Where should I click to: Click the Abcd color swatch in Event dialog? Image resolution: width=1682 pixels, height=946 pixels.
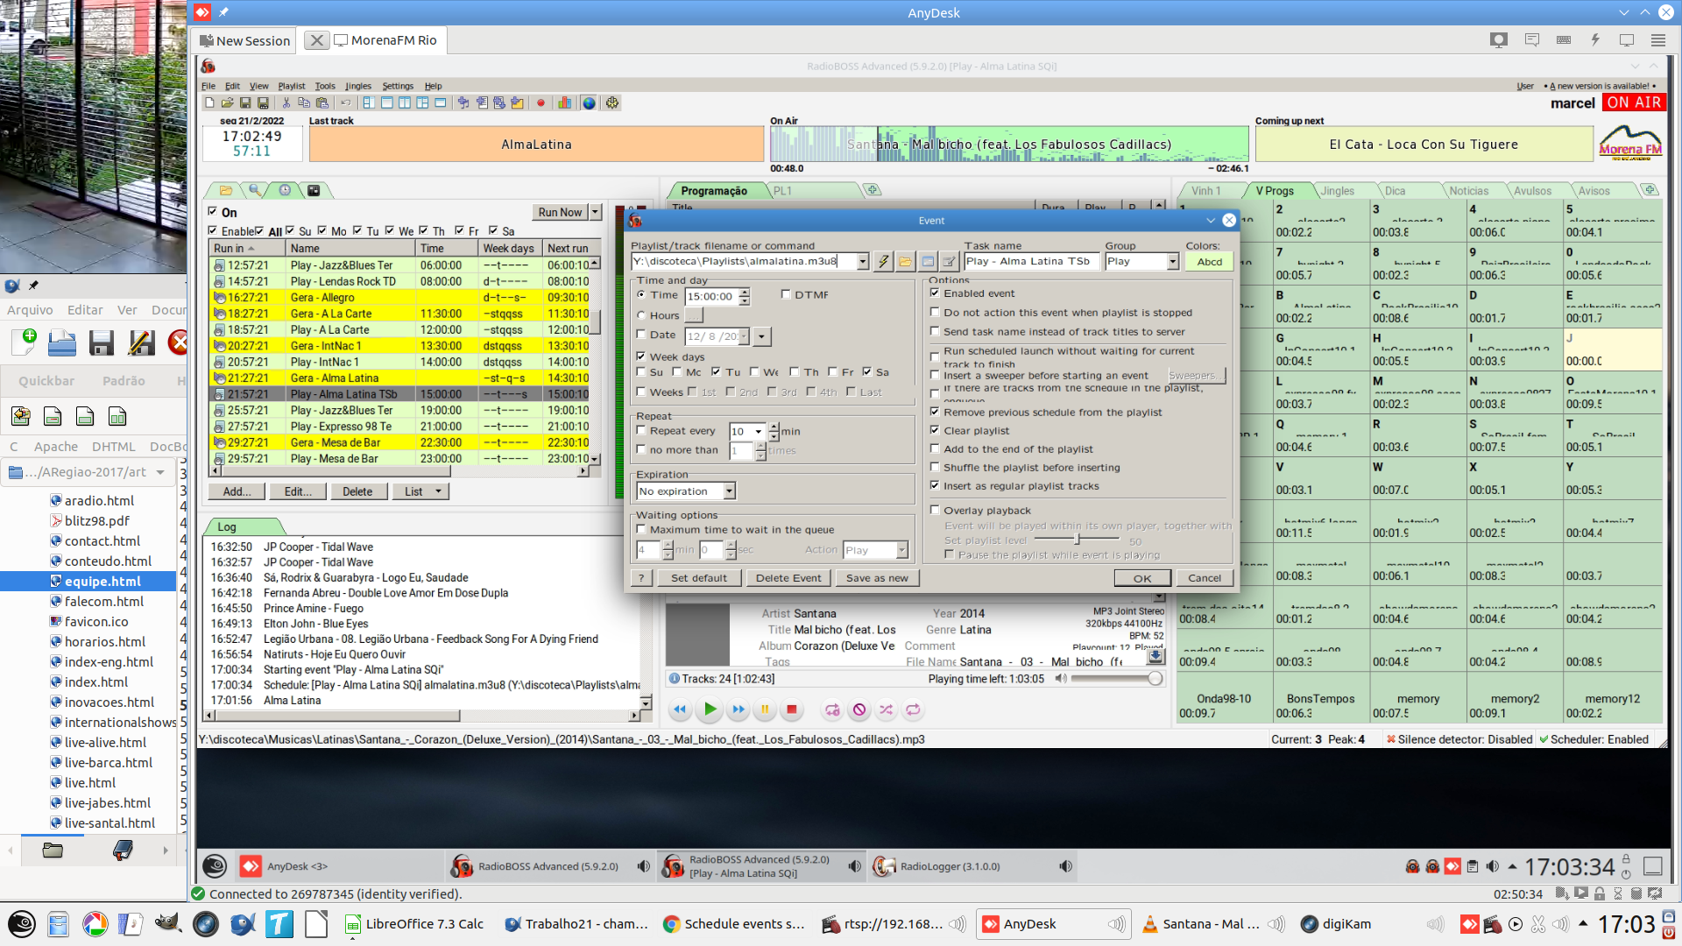[1210, 261]
